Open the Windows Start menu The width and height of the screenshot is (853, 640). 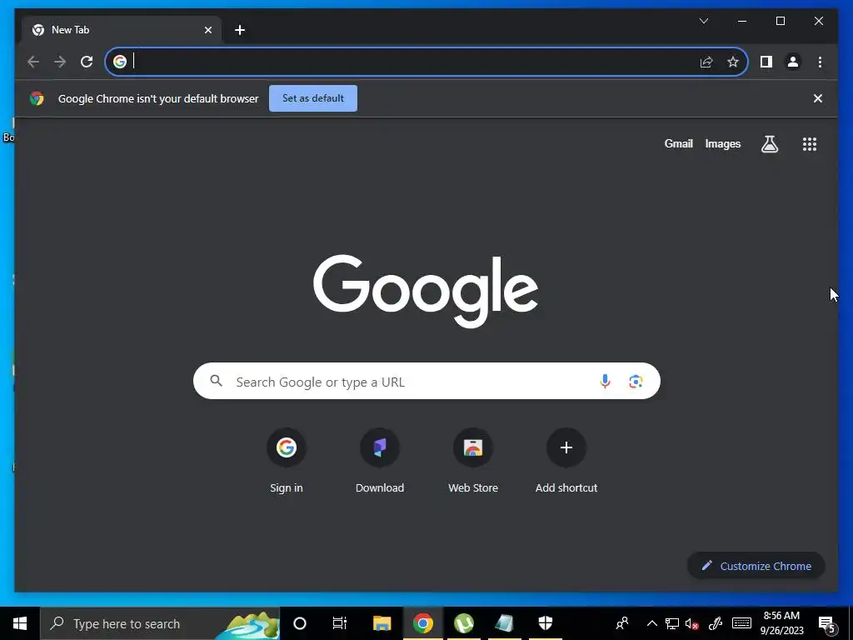tap(20, 623)
